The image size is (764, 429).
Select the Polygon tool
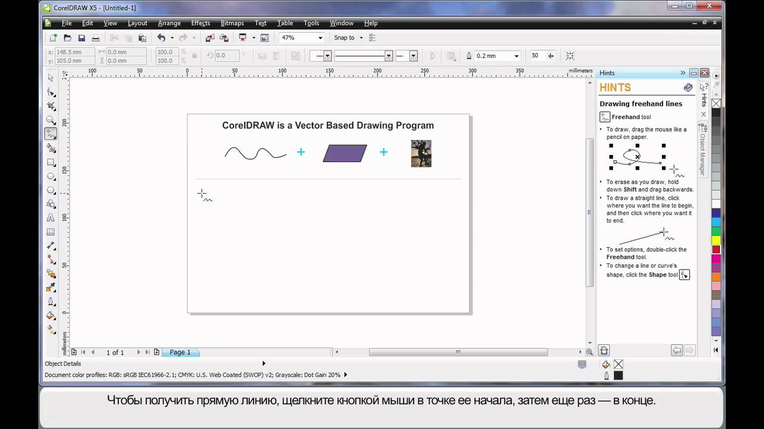click(51, 190)
